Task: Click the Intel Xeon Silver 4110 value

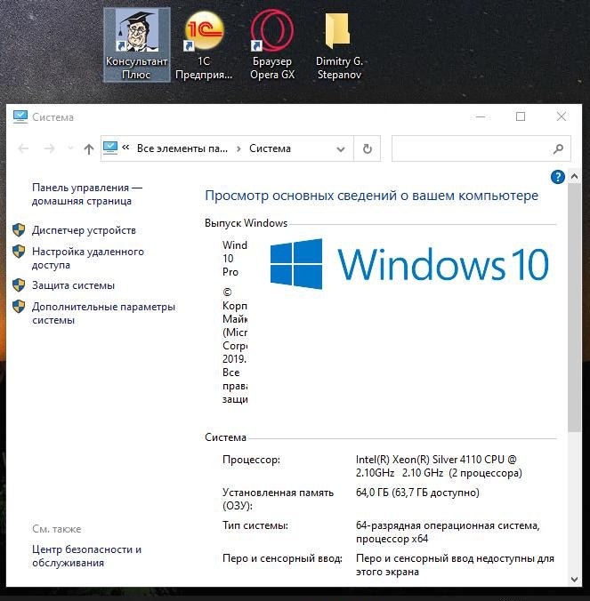Action: [439, 466]
